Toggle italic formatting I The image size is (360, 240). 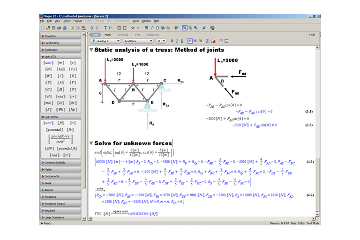177,41
